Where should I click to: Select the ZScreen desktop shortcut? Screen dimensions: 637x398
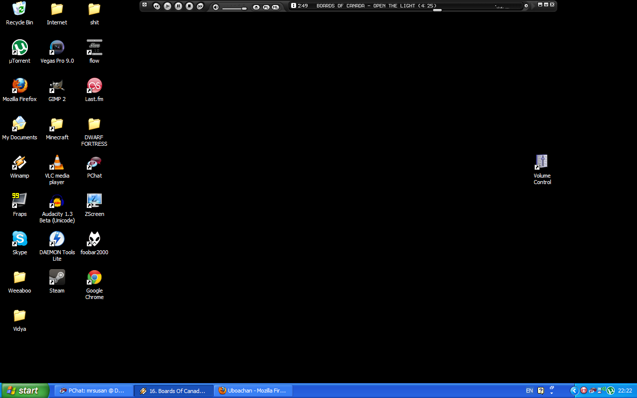click(x=94, y=205)
